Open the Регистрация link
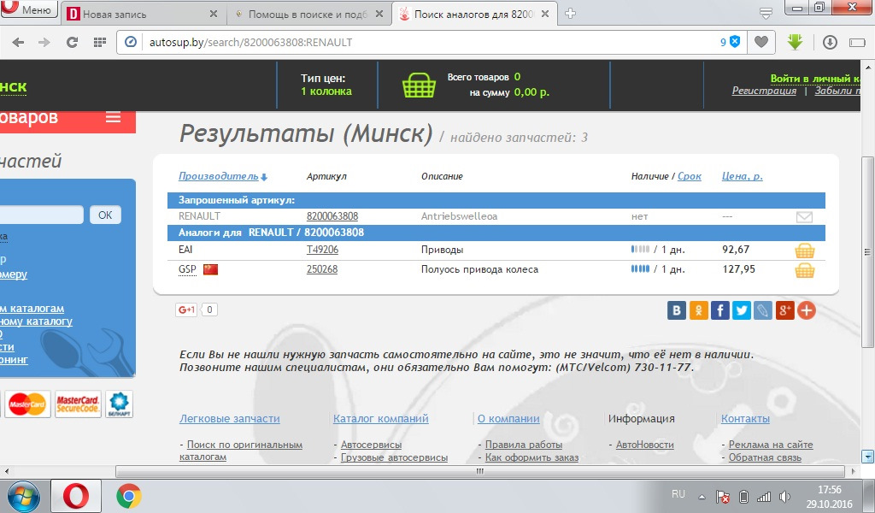 click(x=764, y=91)
